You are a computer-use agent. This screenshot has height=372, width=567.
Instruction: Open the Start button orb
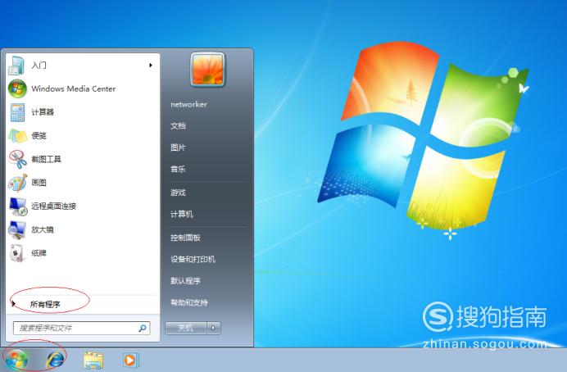tap(16, 361)
